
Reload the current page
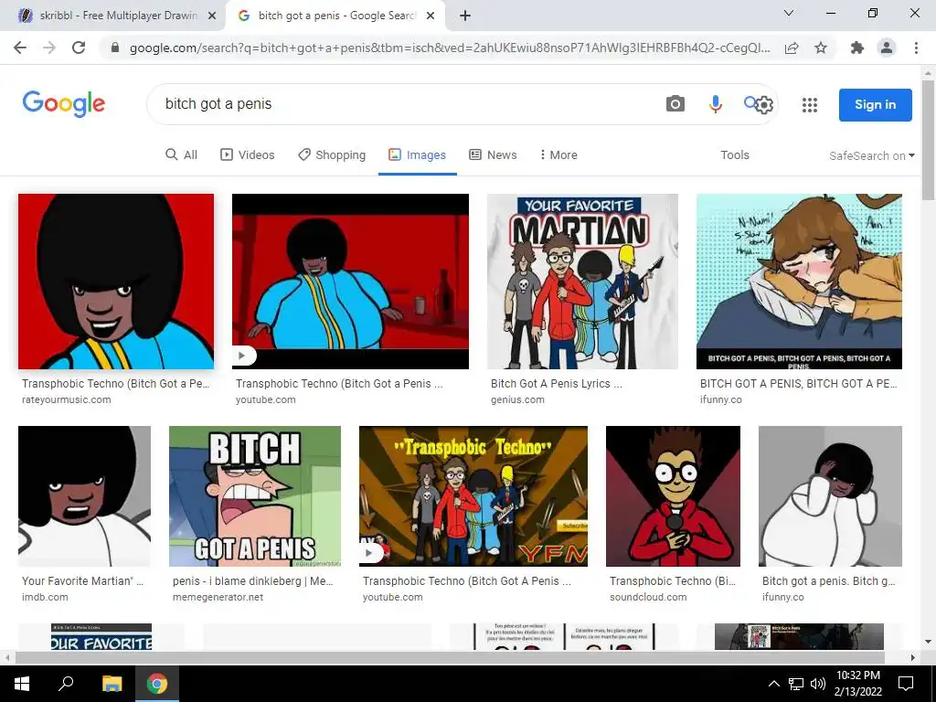point(79,48)
